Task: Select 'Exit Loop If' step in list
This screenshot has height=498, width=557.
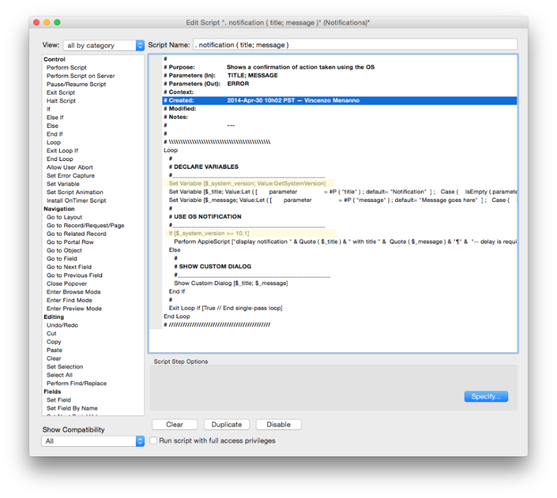Action: (x=62, y=151)
